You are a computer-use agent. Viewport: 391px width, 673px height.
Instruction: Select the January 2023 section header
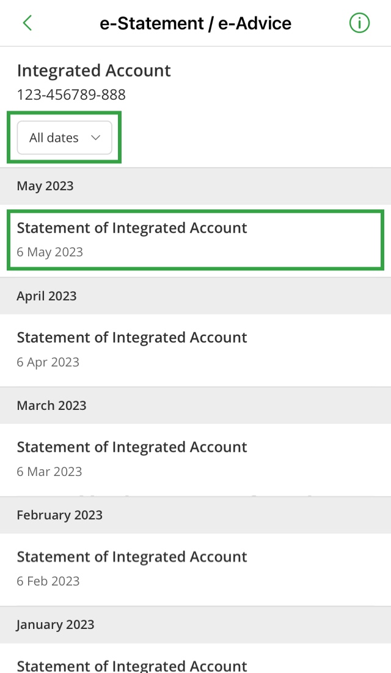click(195, 625)
